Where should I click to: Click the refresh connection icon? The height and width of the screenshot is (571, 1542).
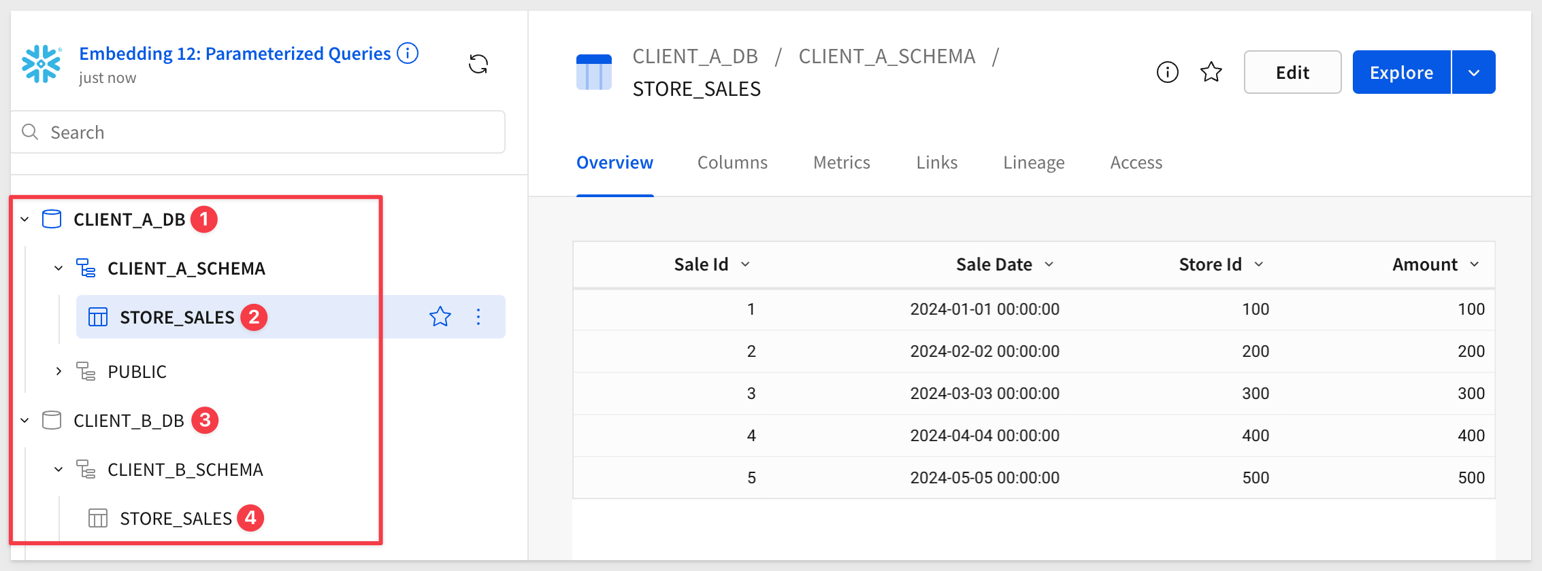478,65
